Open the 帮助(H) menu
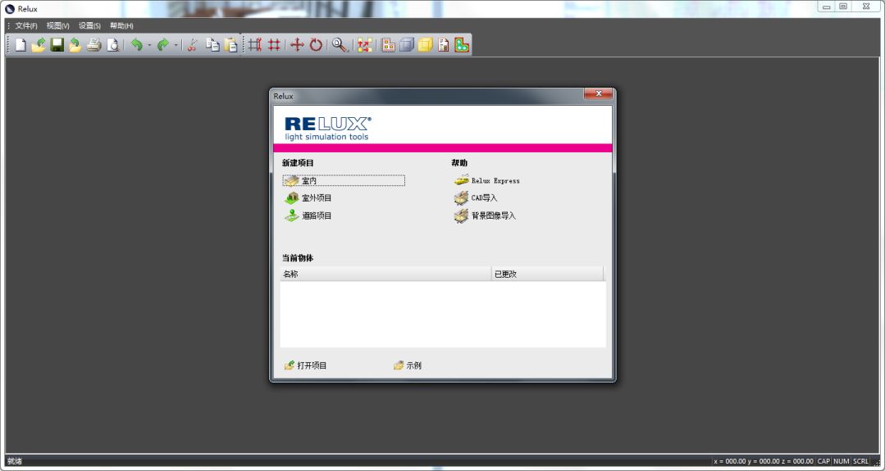885x471 pixels. 121,26
